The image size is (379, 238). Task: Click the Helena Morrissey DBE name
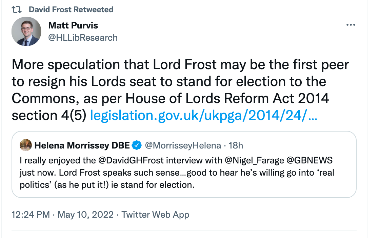tap(82, 146)
